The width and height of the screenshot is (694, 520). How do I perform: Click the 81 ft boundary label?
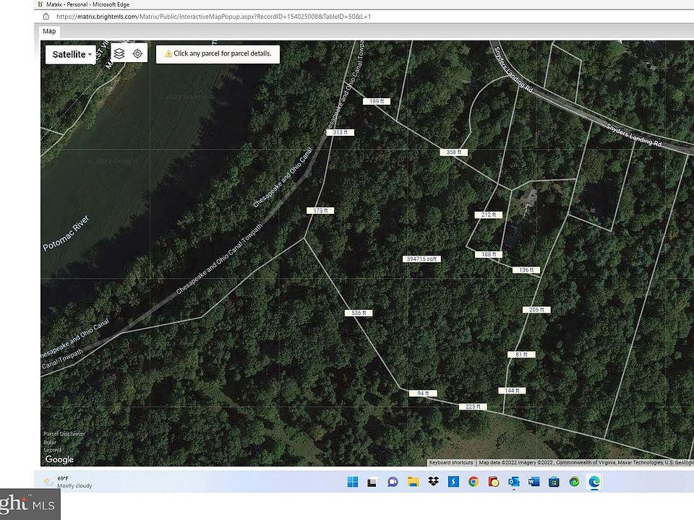click(521, 355)
